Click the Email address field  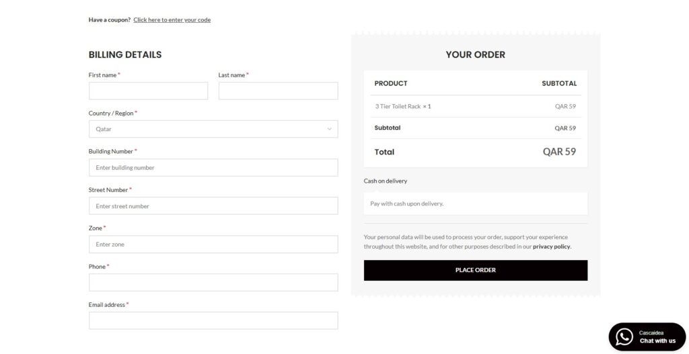point(213,320)
